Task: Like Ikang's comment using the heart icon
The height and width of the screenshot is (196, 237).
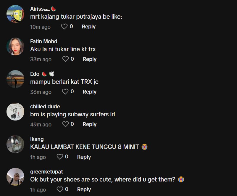Action: 60,157
